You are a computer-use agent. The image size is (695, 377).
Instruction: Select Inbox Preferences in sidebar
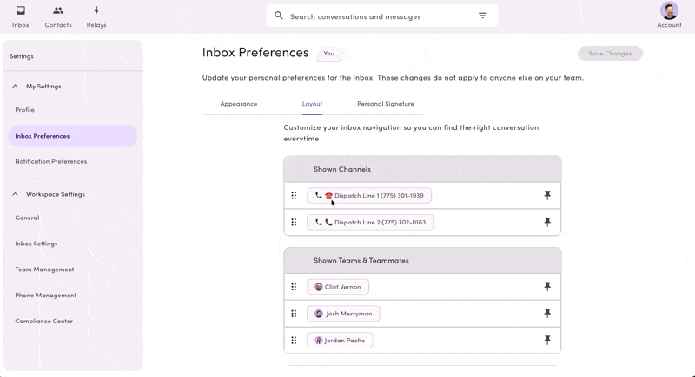coord(72,136)
